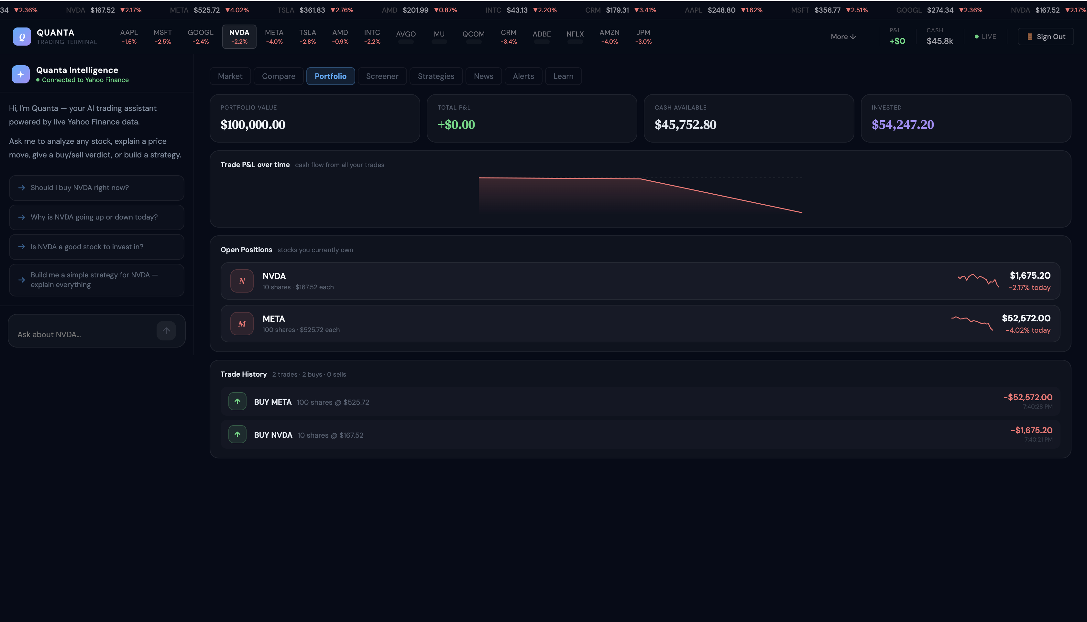
Task: Click the green arrow on BUY NVDA
Action: (x=237, y=434)
